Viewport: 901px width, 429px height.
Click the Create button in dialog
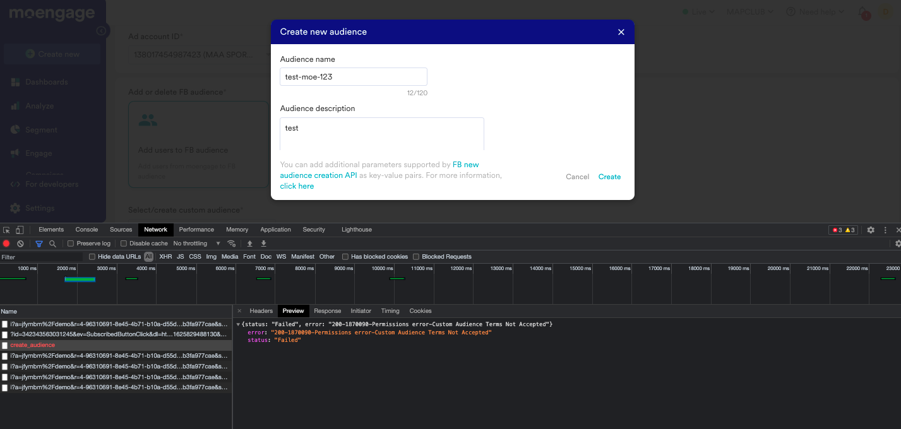609,177
